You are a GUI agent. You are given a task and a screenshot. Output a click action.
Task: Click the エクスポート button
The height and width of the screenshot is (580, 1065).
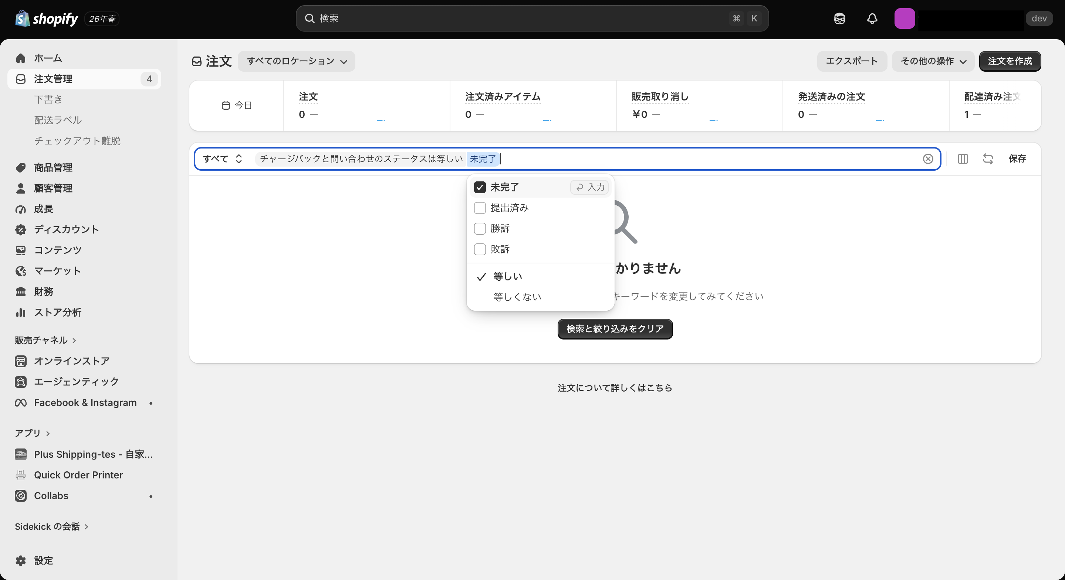coord(852,61)
